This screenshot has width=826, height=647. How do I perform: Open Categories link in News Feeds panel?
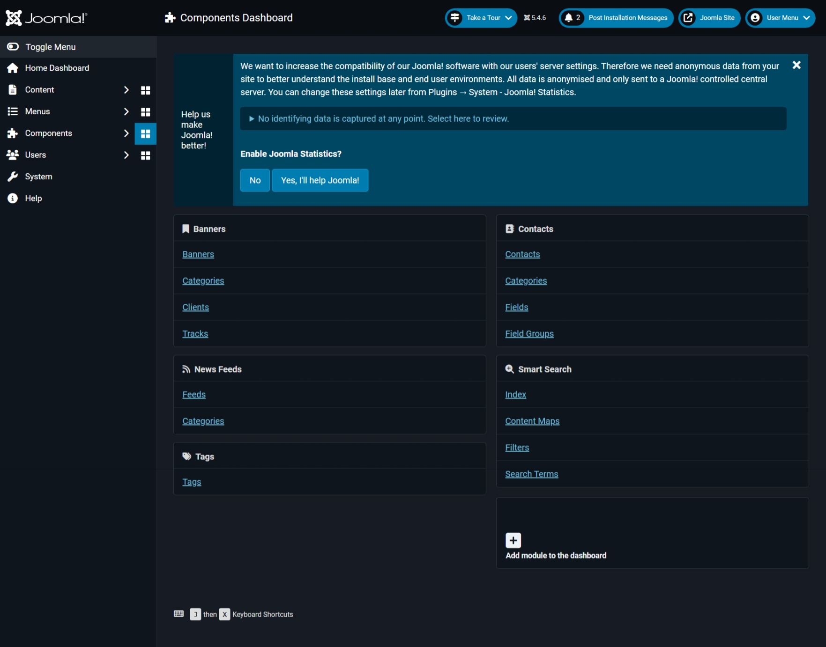pyautogui.click(x=203, y=421)
